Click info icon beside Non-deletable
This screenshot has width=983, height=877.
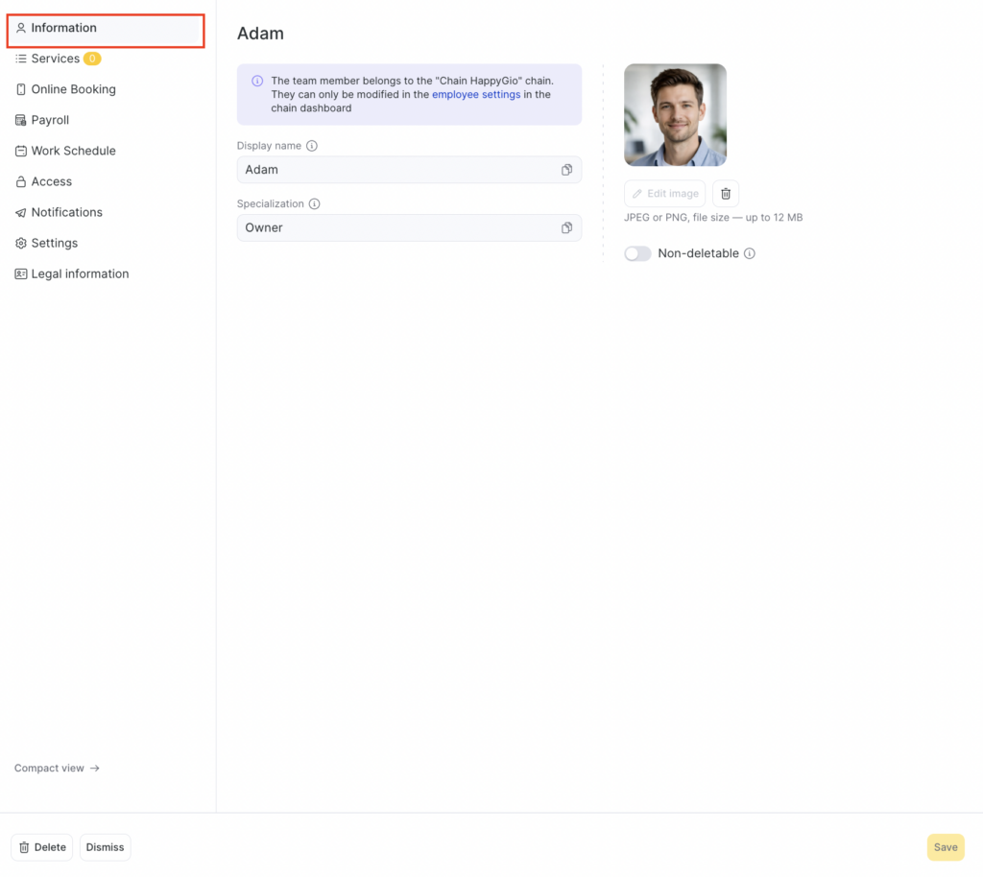[x=750, y=254]
